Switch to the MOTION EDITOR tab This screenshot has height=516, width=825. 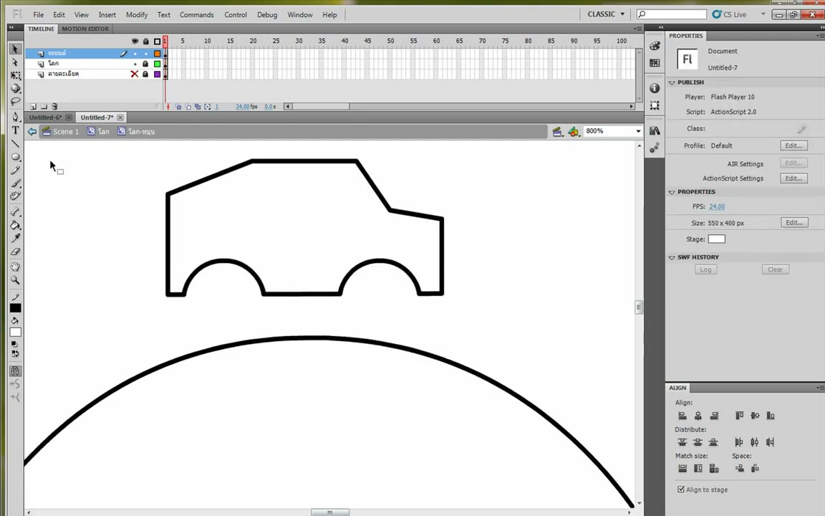pyautogui.click(x=85, y=29)
